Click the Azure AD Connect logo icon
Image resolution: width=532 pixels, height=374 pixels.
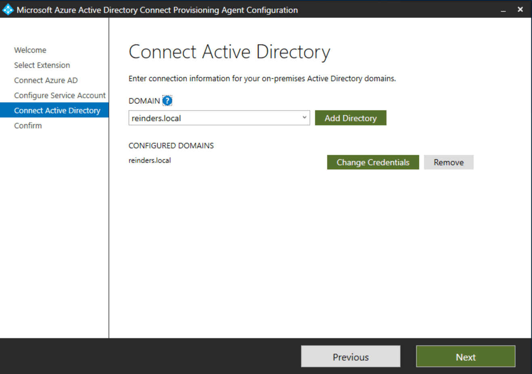click(8, 9)
